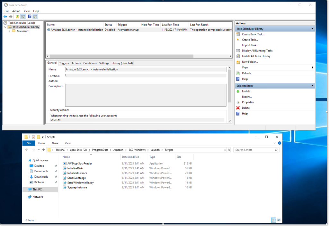Open the Action menu in Task Scheduler
Screen dimensions: 329x226
tap(16, 11)
